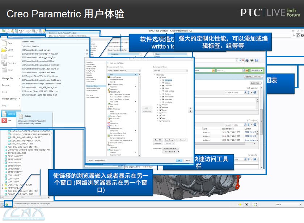Uncheck the Analysis tab checkbox

coord(161,105)
